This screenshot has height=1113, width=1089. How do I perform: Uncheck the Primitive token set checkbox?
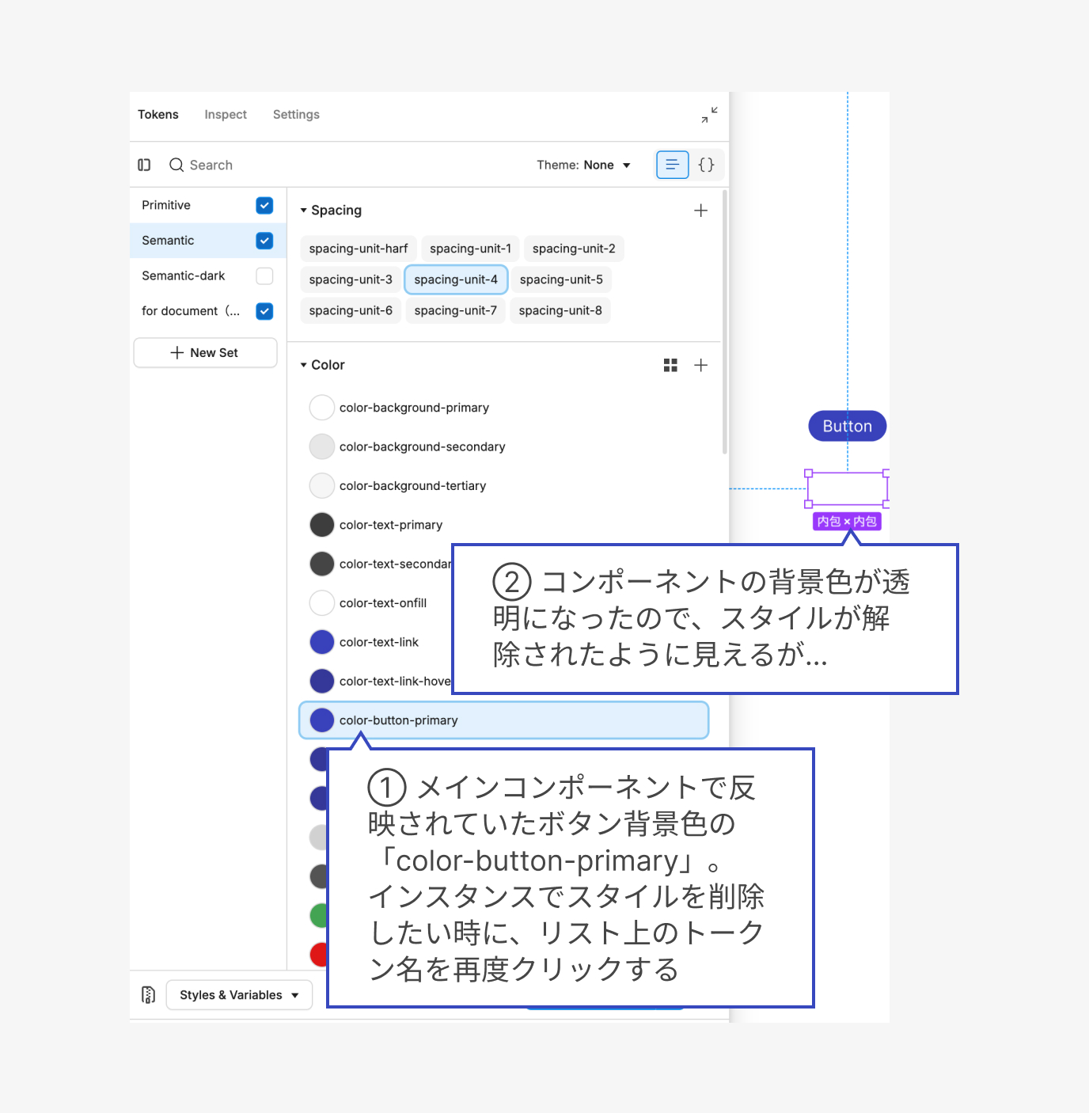tap(264, 205)
